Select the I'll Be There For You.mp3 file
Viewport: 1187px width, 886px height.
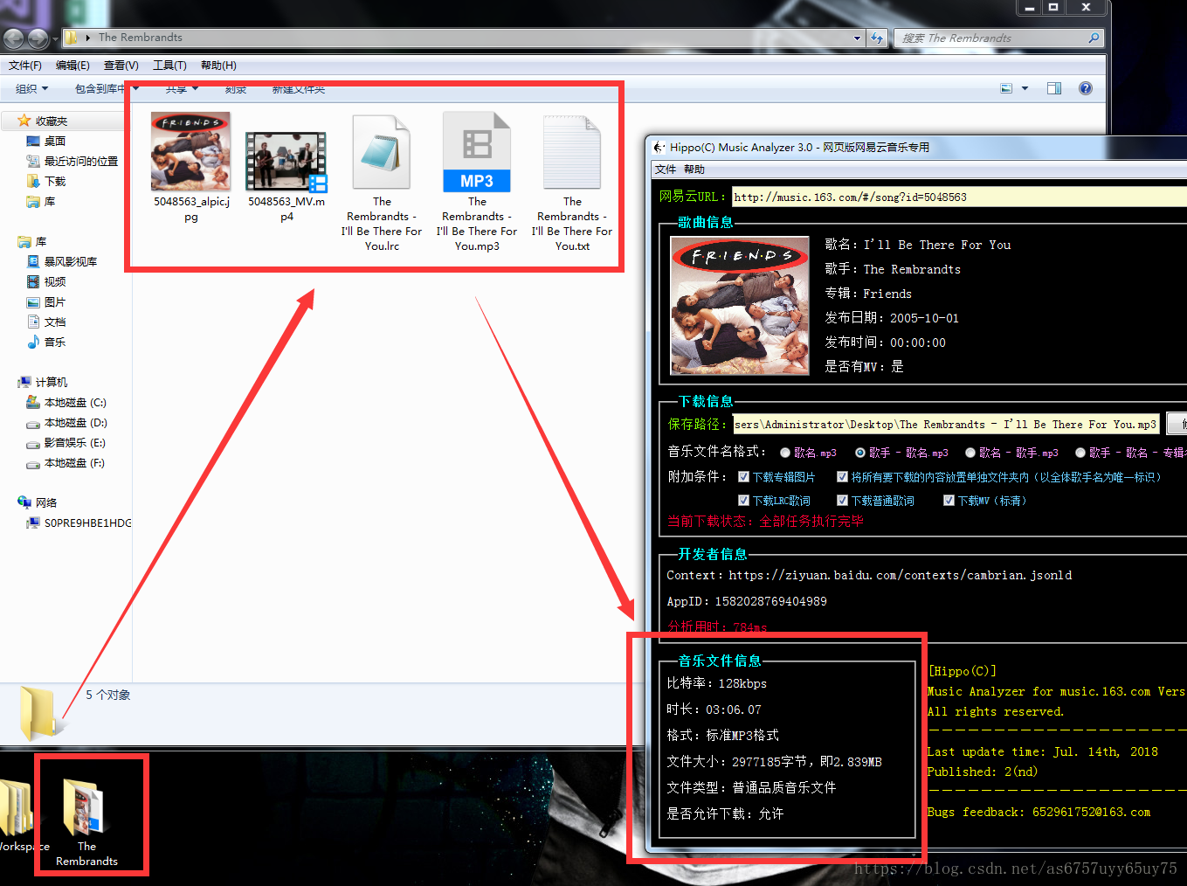click(477, 182)
